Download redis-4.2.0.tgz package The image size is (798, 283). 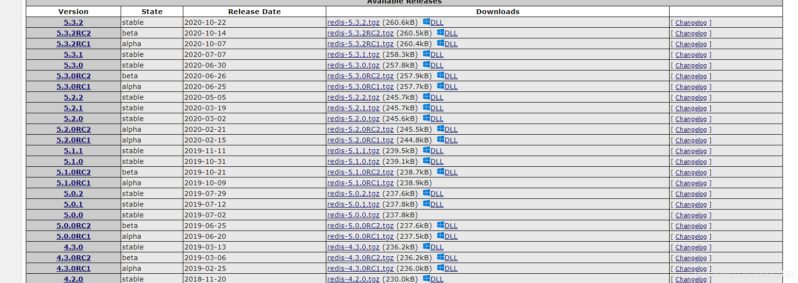(354, 279)
